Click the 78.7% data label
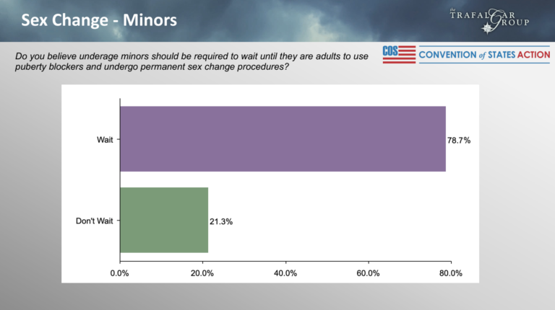555x310 pixels. [459, 140]
